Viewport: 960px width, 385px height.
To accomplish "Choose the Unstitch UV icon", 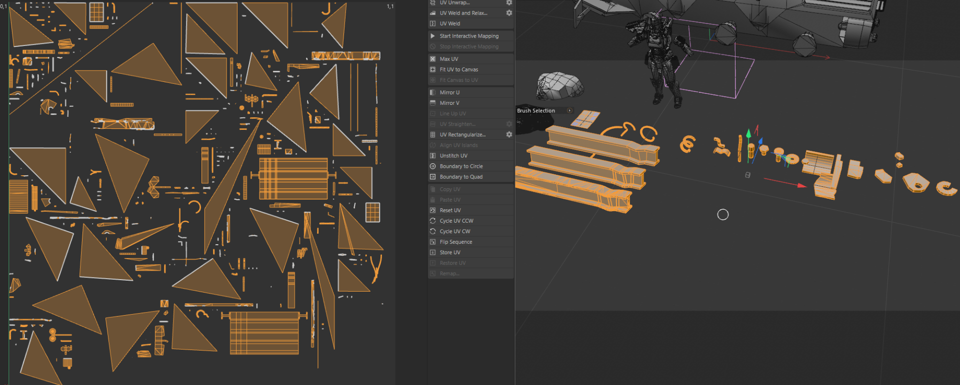I will 433,156.
